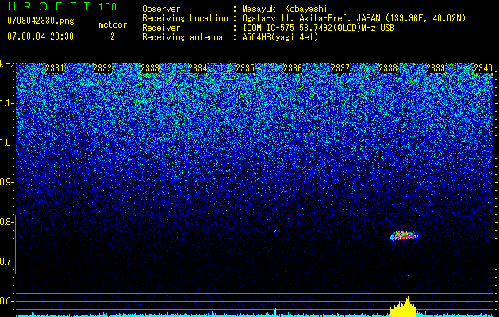Click time marker 2336

[x=293, y=68]
